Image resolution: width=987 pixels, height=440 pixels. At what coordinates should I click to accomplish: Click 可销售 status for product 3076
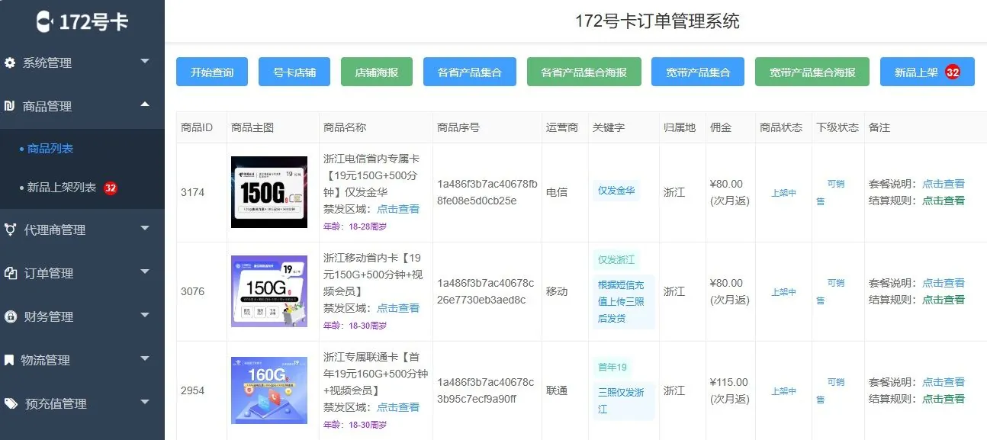click(832, 291)
